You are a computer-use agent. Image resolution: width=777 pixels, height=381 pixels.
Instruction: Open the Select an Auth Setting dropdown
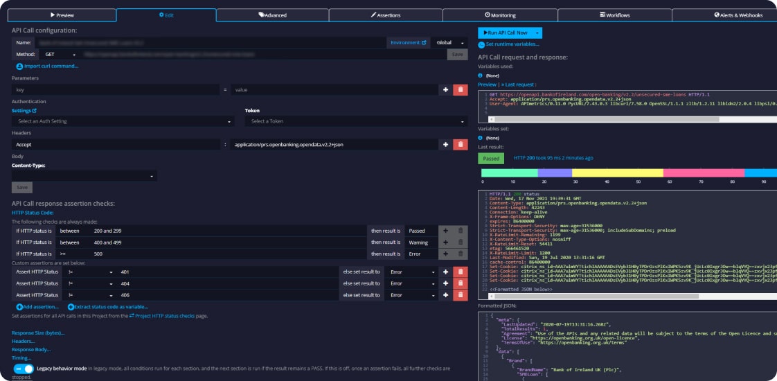123,121
